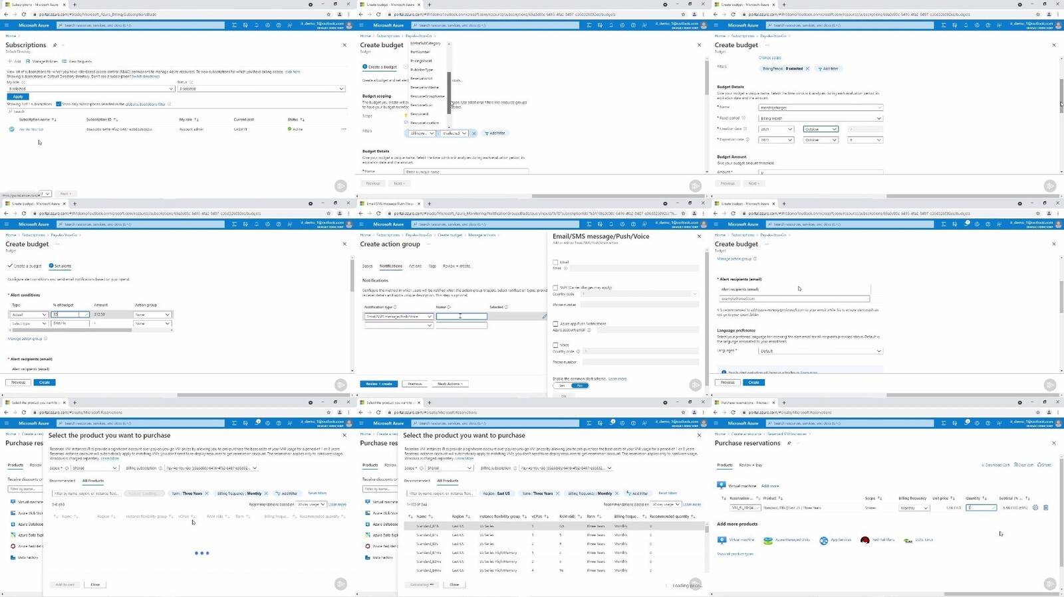Toggle the Show only selected subscriptions checkbox
Viewport: 1064px width, 597px height.
(59, 104)
